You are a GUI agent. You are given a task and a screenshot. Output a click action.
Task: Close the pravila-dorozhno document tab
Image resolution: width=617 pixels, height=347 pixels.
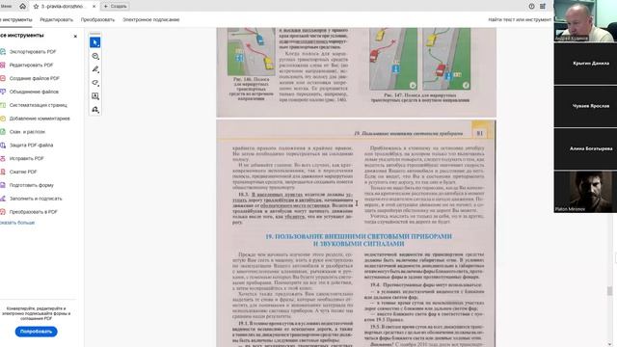[x=94, y=7]
